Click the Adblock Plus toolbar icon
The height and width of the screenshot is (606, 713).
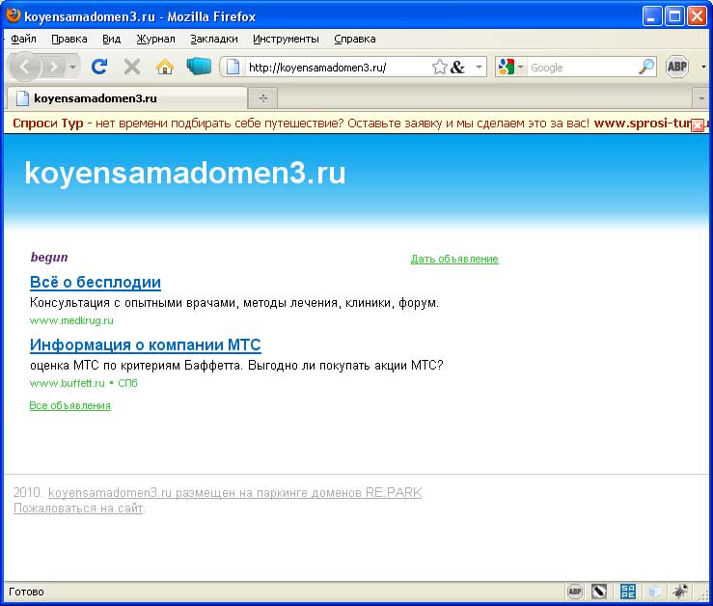point(676,67)
